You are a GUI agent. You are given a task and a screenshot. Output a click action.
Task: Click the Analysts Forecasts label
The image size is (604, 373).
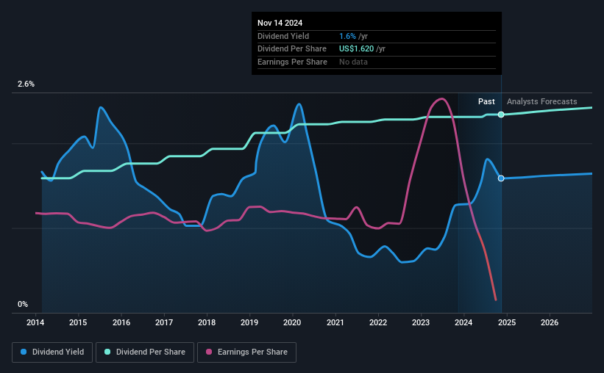[542, 101]
